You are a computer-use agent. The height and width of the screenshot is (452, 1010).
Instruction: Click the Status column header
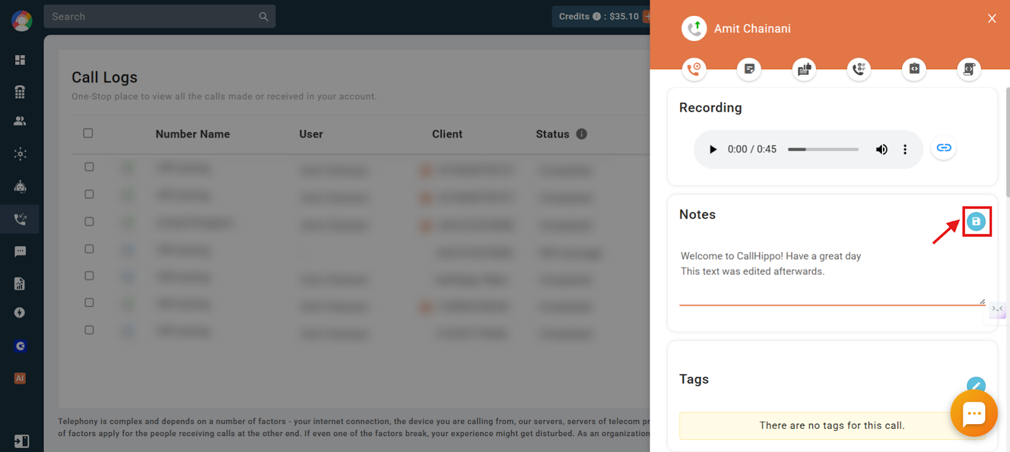[x=552, y=134]
